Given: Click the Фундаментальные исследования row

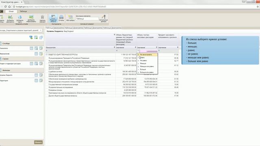Looking at the screenshot, I should [x=112, y=87].
